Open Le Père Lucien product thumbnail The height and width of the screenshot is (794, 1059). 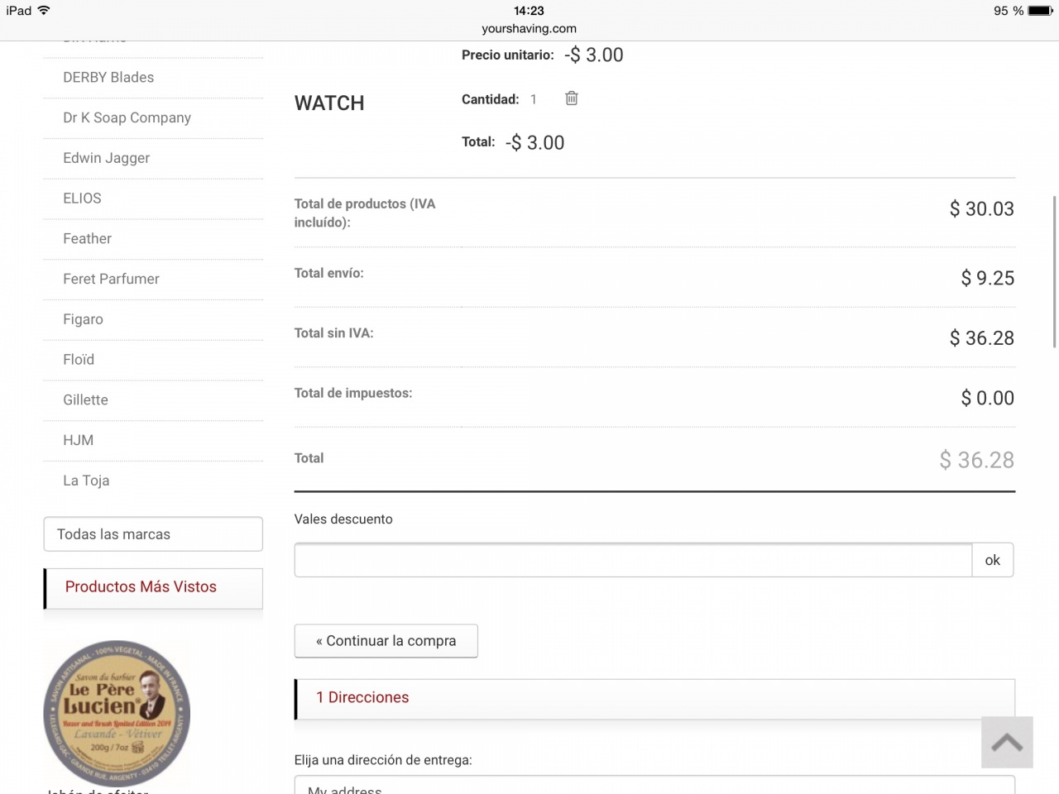117,713
